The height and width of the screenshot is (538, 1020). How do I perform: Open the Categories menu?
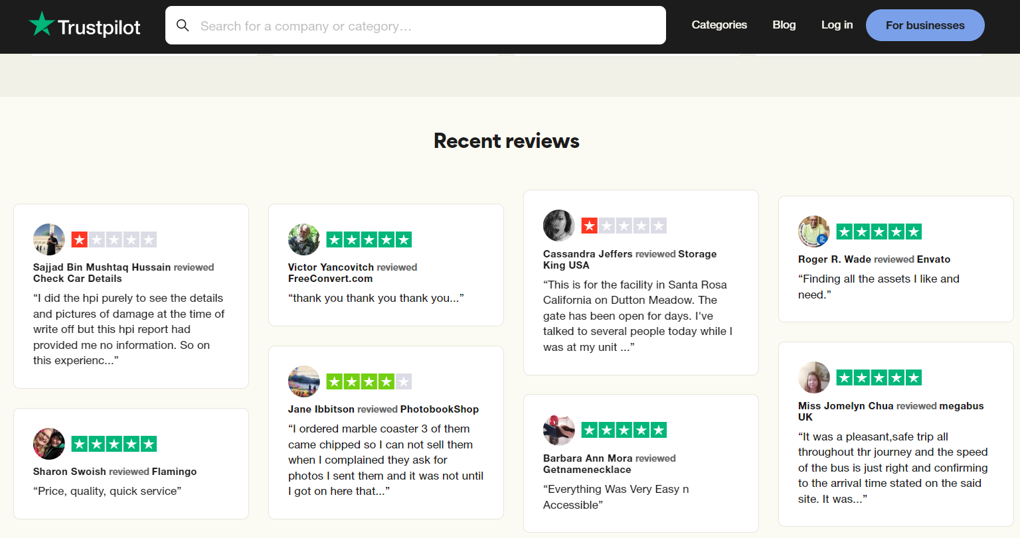tap(719, 25)
